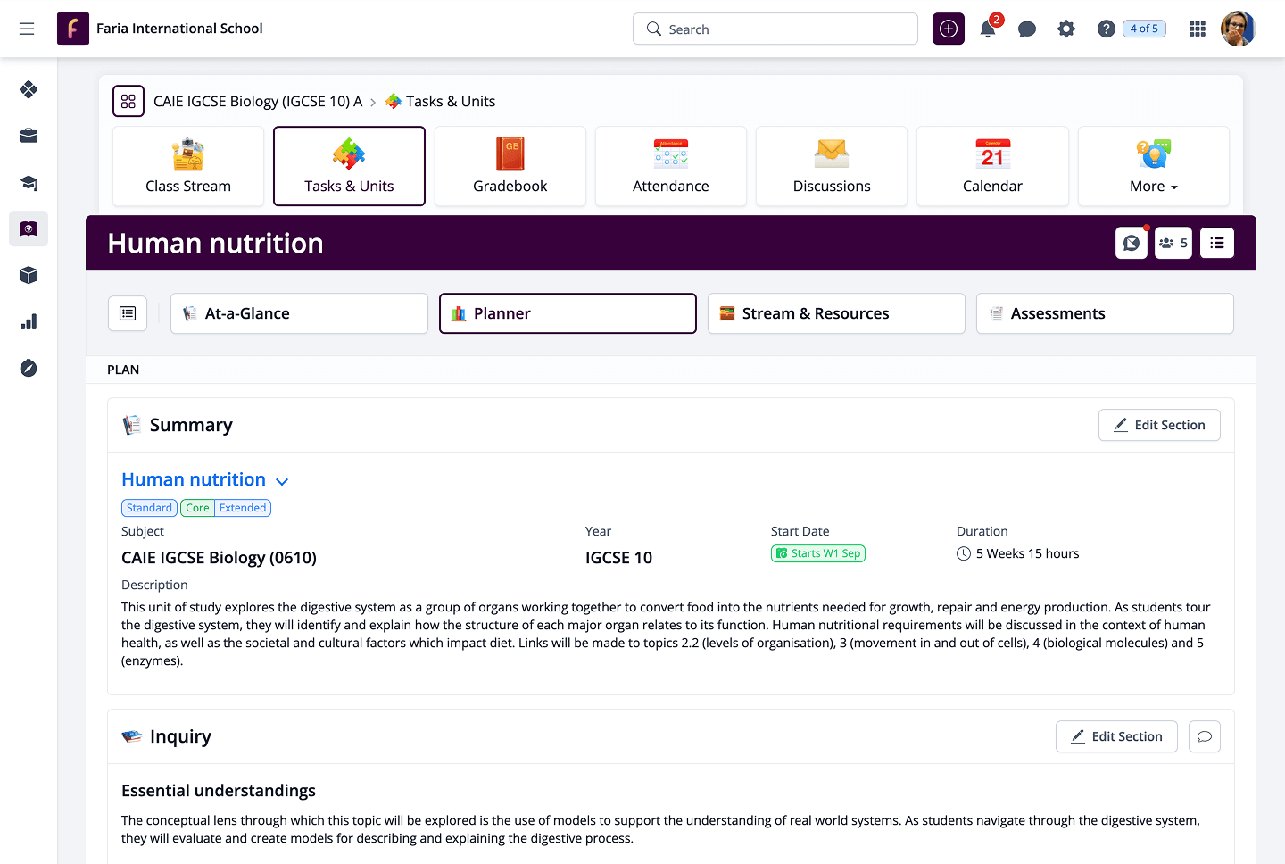Click the notifications bell icon
The image size is (1285, 864).
coord(988,29)
